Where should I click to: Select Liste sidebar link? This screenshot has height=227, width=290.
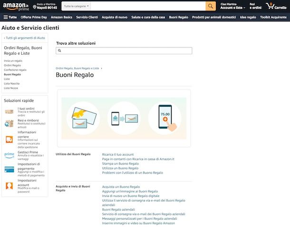point(7,79)
